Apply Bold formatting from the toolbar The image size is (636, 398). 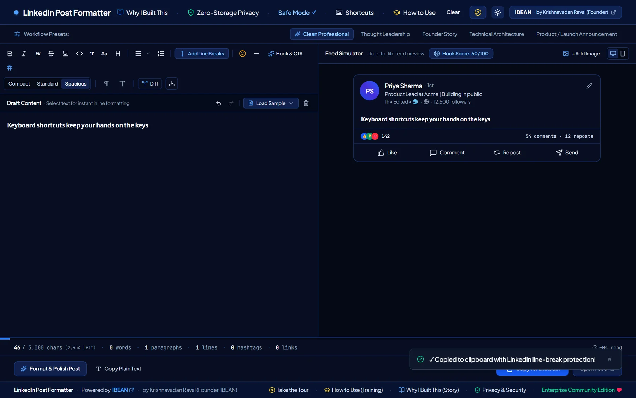(x=10, y=54)
